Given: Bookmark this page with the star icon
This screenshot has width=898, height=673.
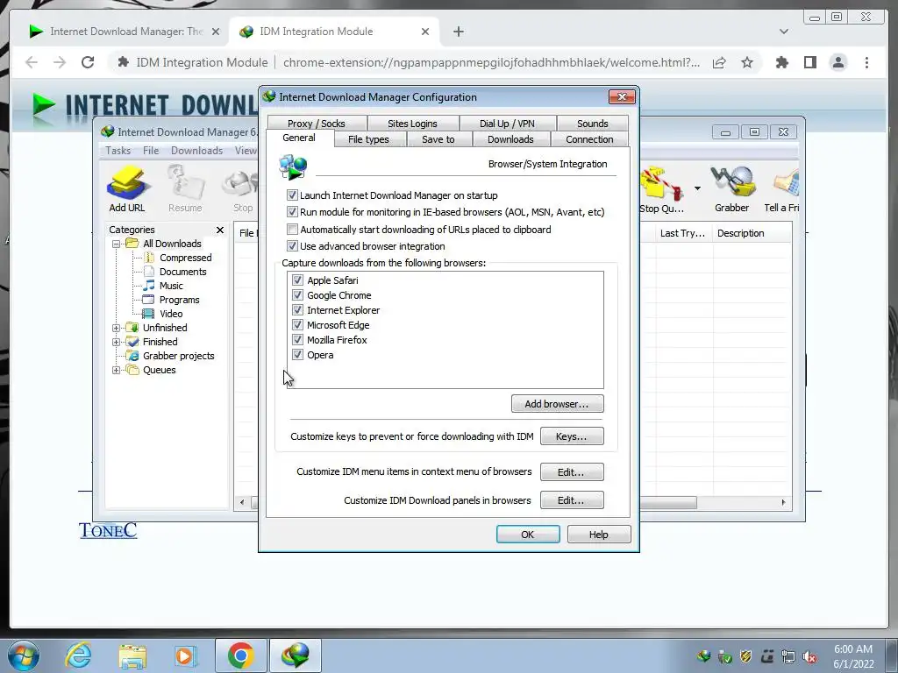Looking at the screenshot, I should point(747,62).
